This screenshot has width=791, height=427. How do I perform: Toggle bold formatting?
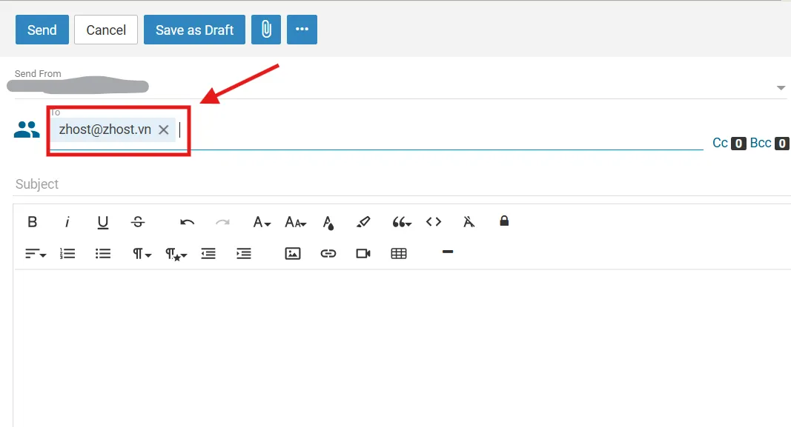click(x=33, y=222)
